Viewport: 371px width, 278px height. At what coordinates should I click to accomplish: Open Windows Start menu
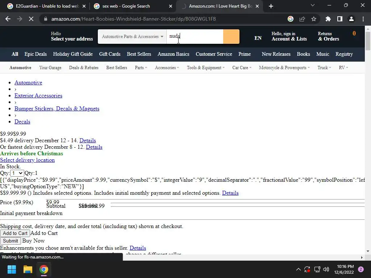point(12,269)
